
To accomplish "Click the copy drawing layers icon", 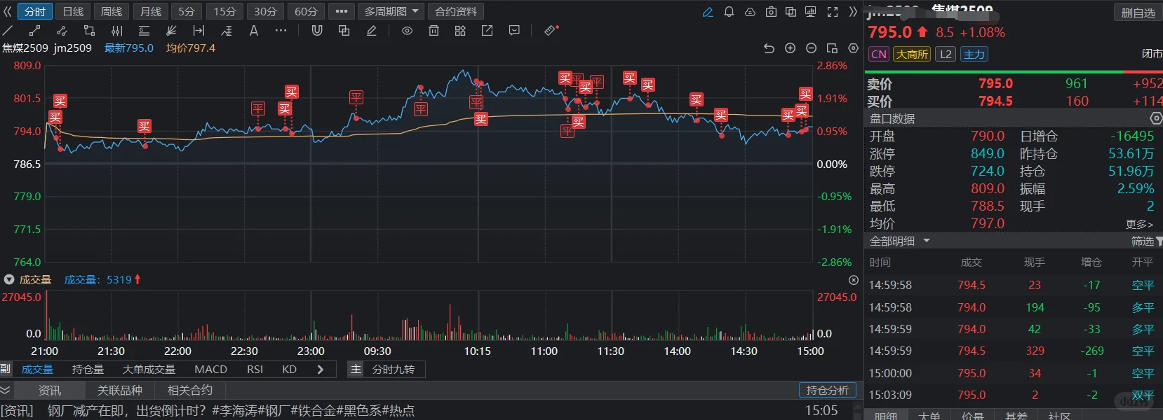I will (x=344, y=31).
